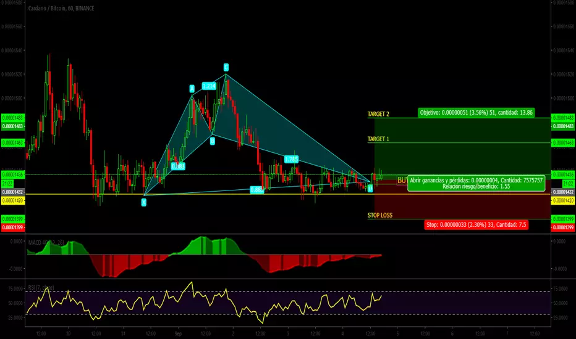Click the 0.883 ratio label

click(x=178, y=166)
